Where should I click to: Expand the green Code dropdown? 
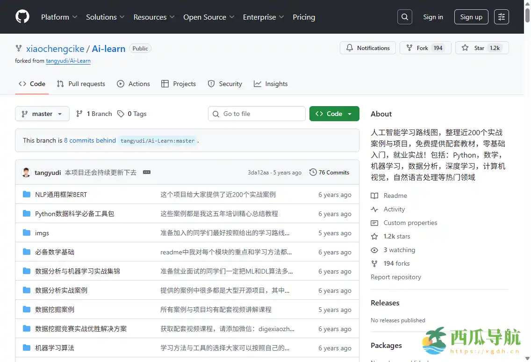coord(334,114)
